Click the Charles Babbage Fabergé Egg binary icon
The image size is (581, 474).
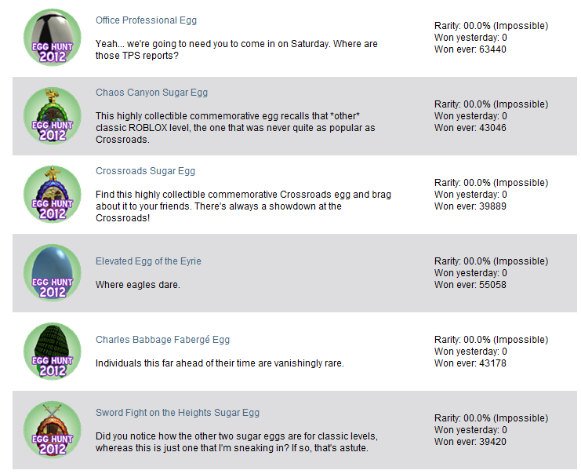pos(53,352)
